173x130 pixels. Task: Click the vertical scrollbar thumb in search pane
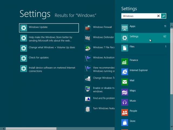point(172,61)
